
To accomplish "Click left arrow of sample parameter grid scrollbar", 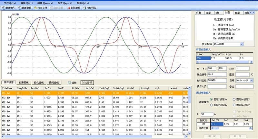I will tap(198, 62).
